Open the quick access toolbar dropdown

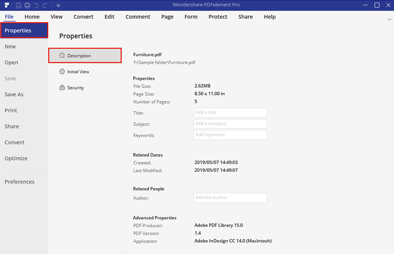[x=58, y=5]
